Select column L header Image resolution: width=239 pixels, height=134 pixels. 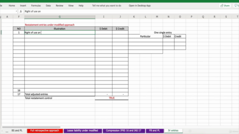(145, 17)
